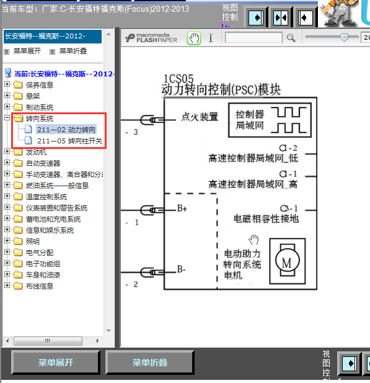Expand the 悬架 tree node
Image resolution: width=370 pixels, height=383 pixels.
[7, 95]
